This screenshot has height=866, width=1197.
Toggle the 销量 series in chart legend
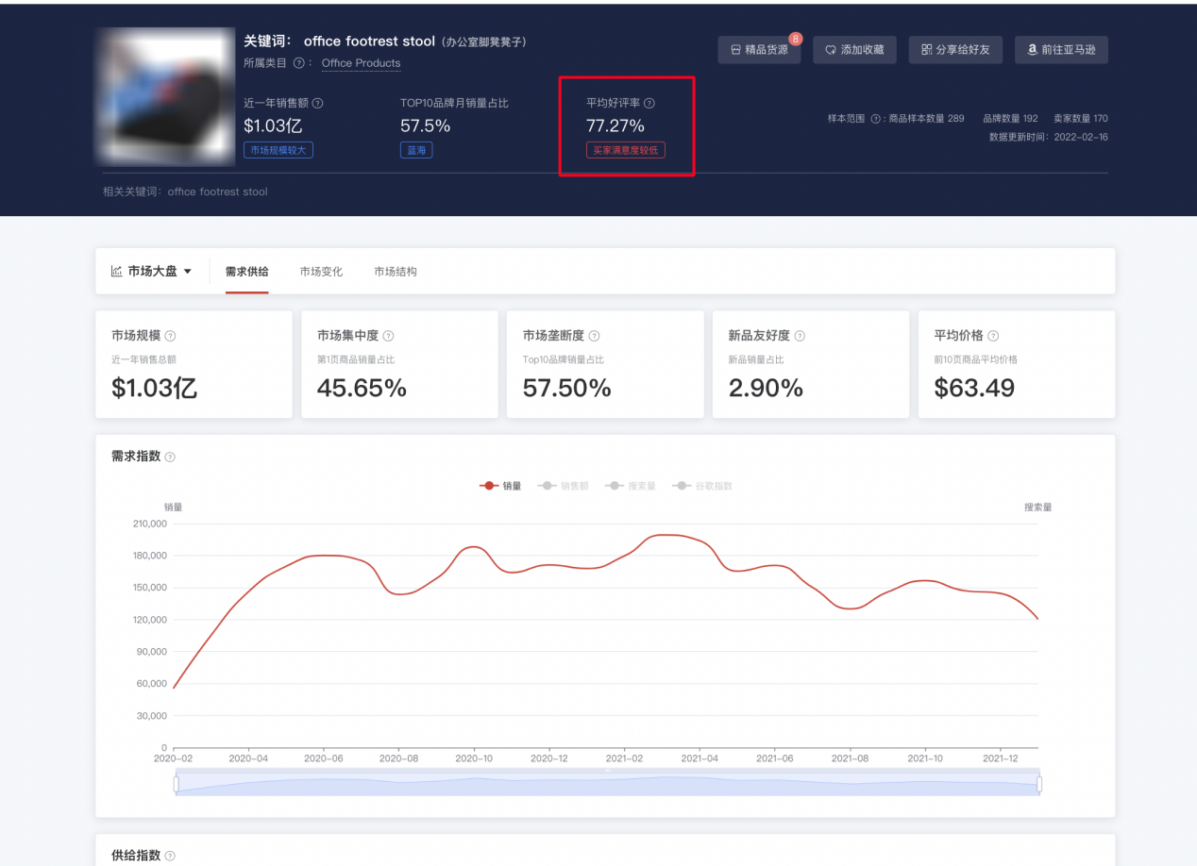(x=500, y=486)
